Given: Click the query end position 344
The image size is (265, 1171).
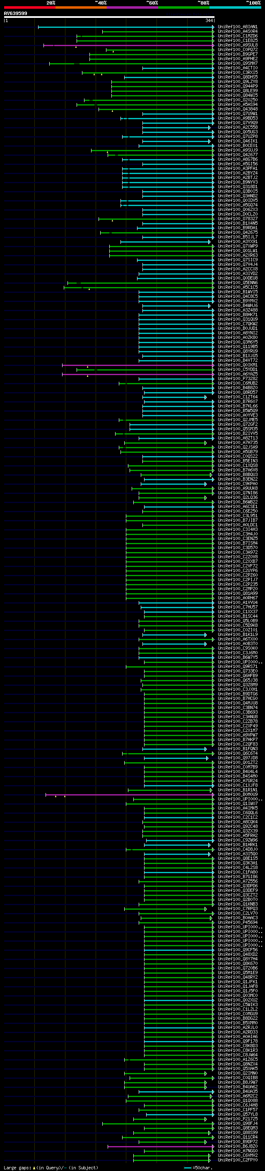Looking at the screenshot, I should [x=209, y=20].
